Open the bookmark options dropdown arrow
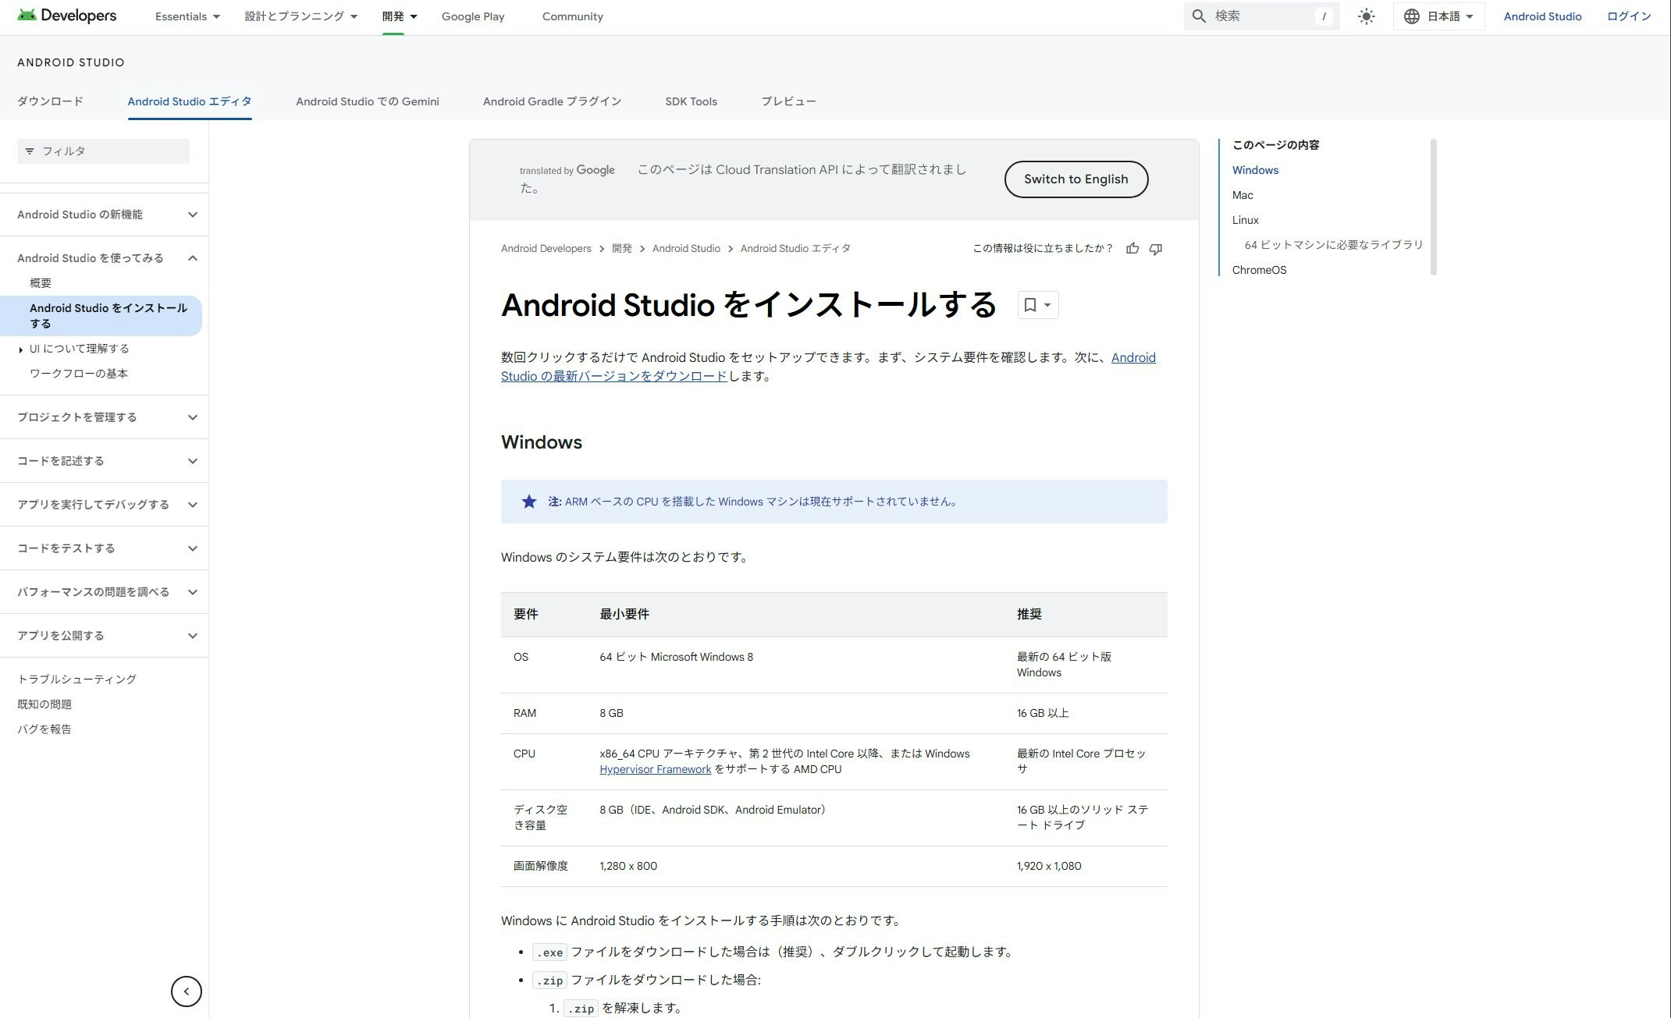The width and height of the screenshot is (1671, 1018). tap(1047, 305)
